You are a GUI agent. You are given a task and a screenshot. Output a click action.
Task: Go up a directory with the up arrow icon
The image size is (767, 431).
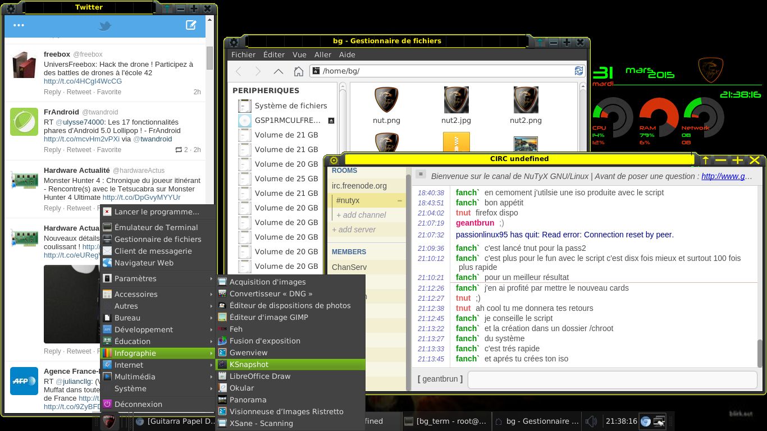[x=279, y=71]
